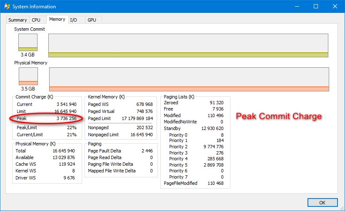345x211 pixels.
Task: Click the Available physical memory value
Action: coord(65,157)
